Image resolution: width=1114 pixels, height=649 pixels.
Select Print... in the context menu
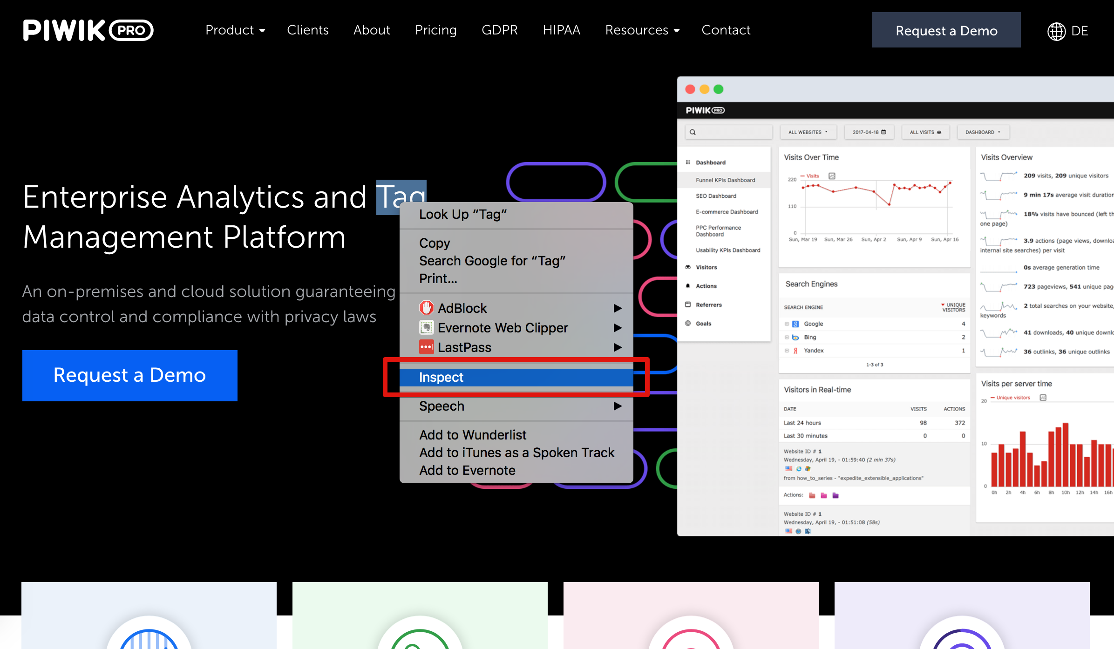click(x=516, y=278)
